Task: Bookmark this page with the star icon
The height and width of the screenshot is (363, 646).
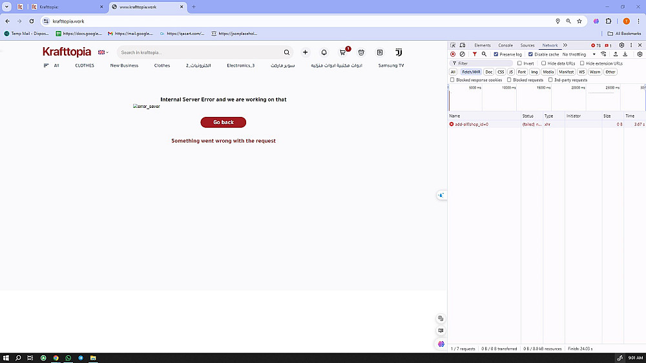Action: pyautogui.click(x=579, y=21)
